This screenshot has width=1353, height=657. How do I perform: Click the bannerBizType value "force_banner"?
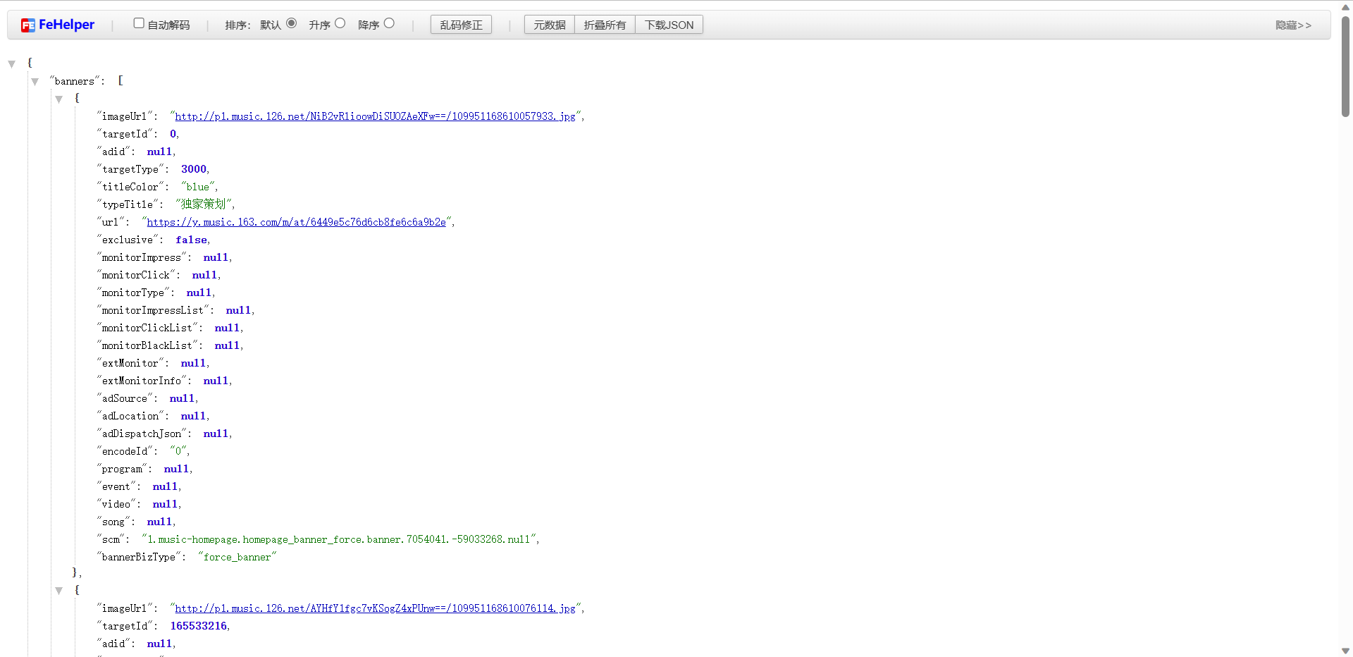(237, 557)
